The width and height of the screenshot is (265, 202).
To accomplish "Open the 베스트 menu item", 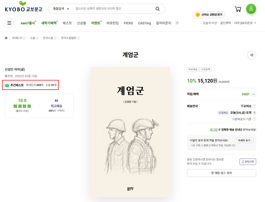I will (x=67, y=23).
